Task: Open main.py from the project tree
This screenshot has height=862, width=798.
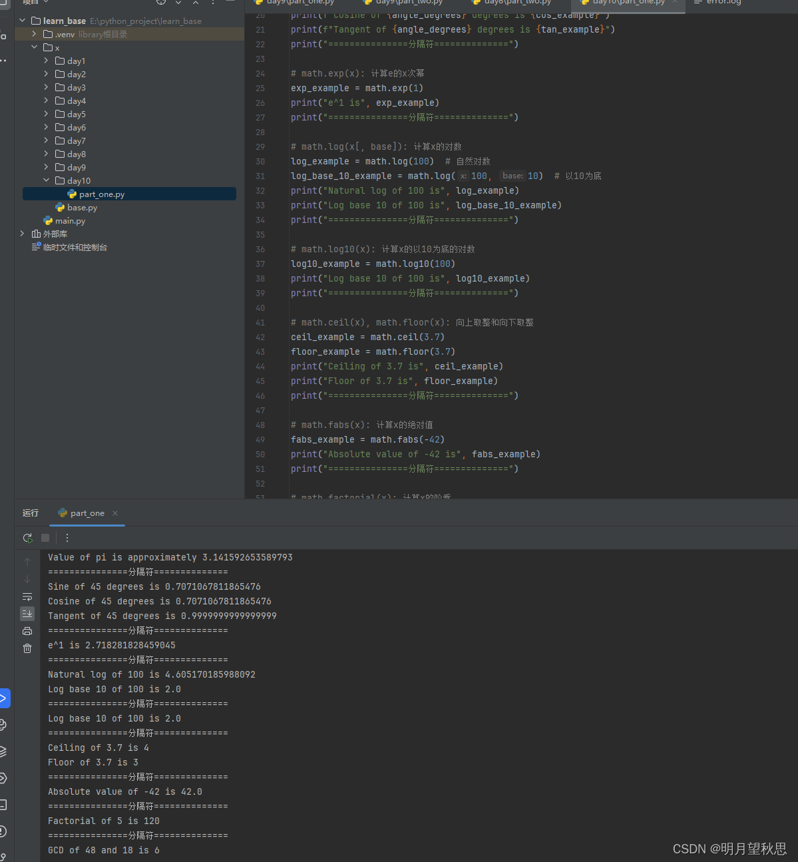Action: (70, 221)
